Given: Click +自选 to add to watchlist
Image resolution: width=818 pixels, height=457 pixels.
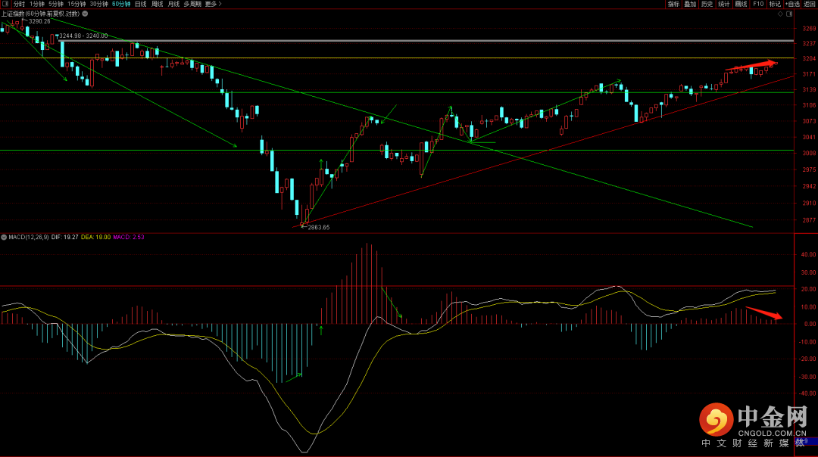Looking at the screenshot, I should [791, 4].
